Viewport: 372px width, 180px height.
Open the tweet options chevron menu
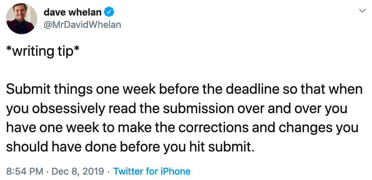tap(362, 11)
